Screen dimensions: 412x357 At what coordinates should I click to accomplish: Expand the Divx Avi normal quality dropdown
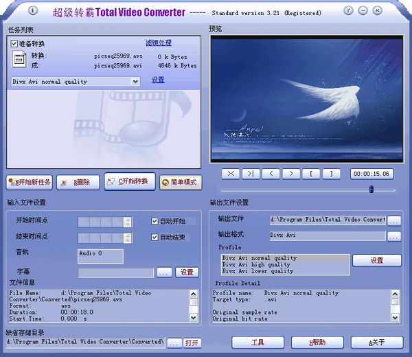pos(135,82)
